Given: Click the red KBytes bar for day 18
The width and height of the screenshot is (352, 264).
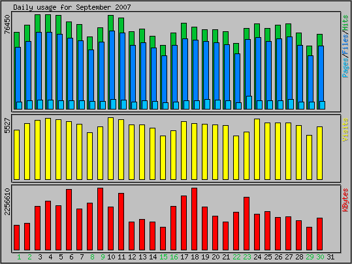Looking at the screenshot, I should click(194, 219).
